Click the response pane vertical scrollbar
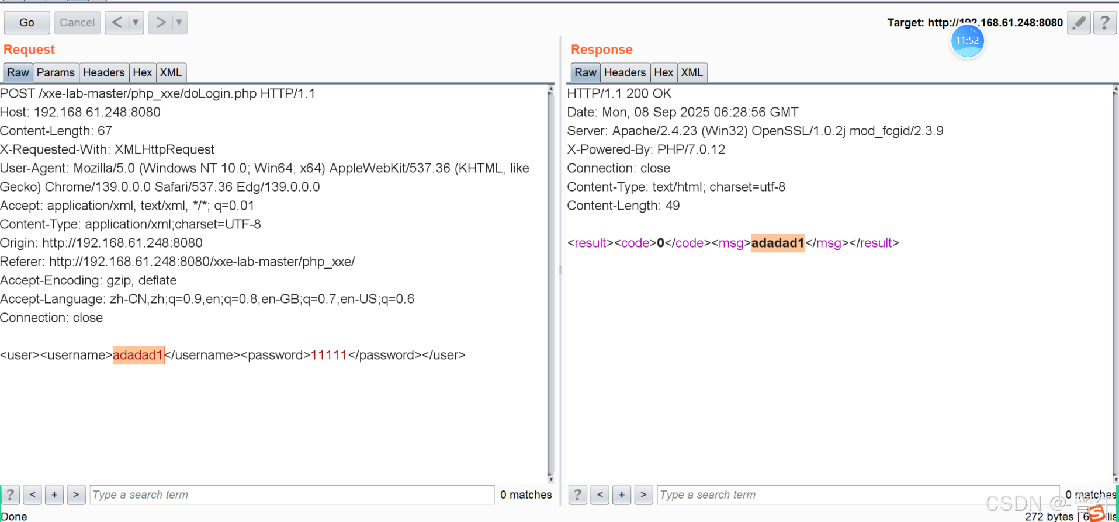Image resolution: width=1119 pixels, height=522 pixels. tap(1115, 283)
